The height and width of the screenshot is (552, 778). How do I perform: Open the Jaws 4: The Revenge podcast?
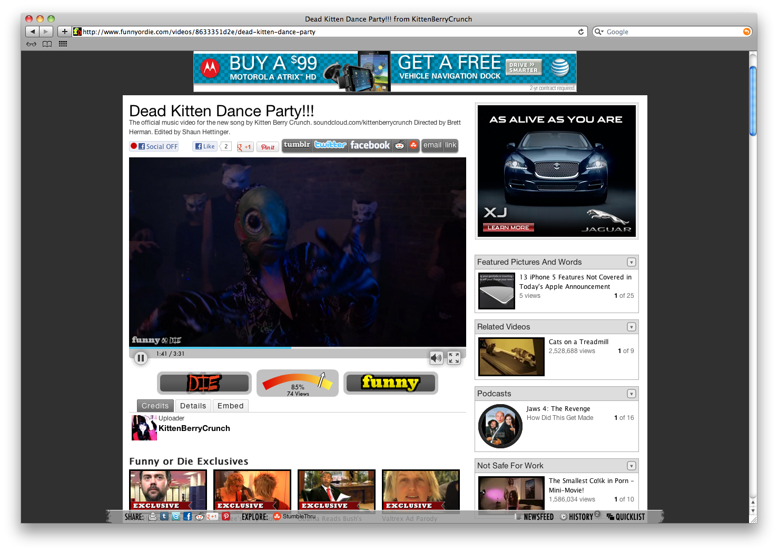click(x=558, y=409)
